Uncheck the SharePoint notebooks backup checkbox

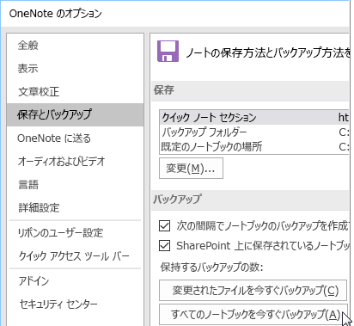164,246
